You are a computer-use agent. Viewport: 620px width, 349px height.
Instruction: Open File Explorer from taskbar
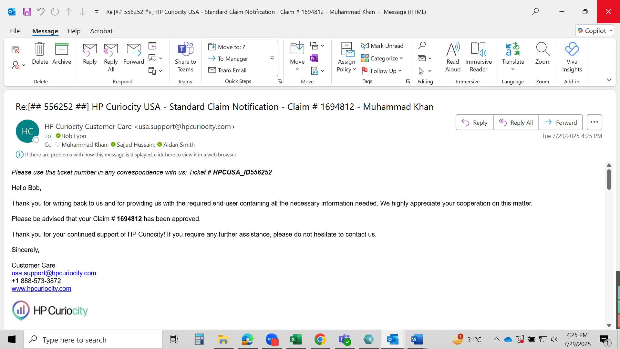coord(223,339)
